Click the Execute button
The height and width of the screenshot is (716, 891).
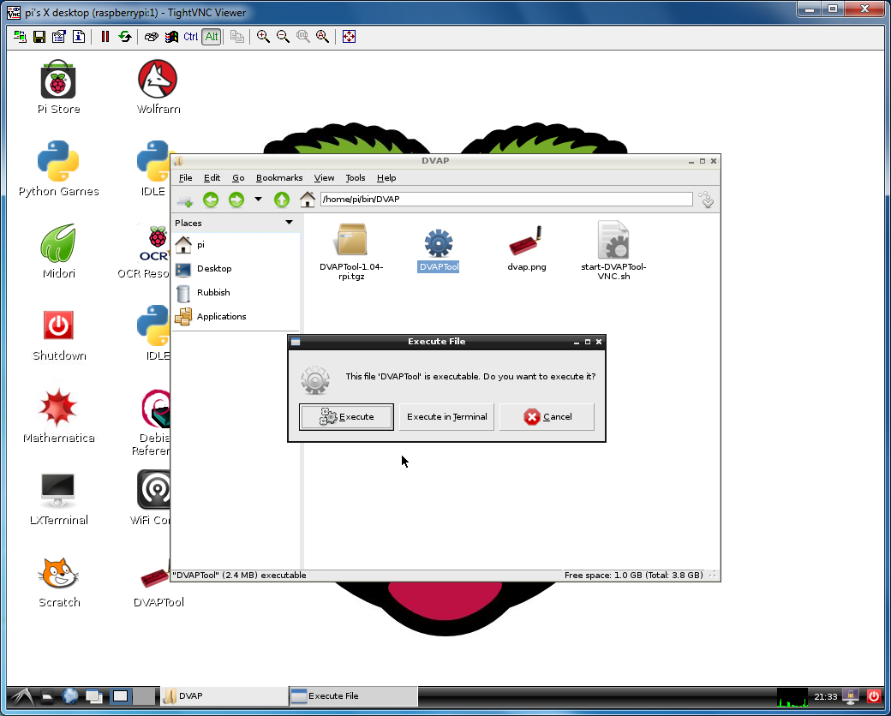coord(347,417)
